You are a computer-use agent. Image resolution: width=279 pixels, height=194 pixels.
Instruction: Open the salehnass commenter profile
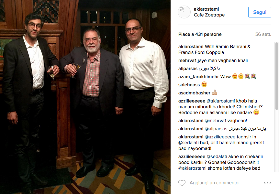[189, 85]
